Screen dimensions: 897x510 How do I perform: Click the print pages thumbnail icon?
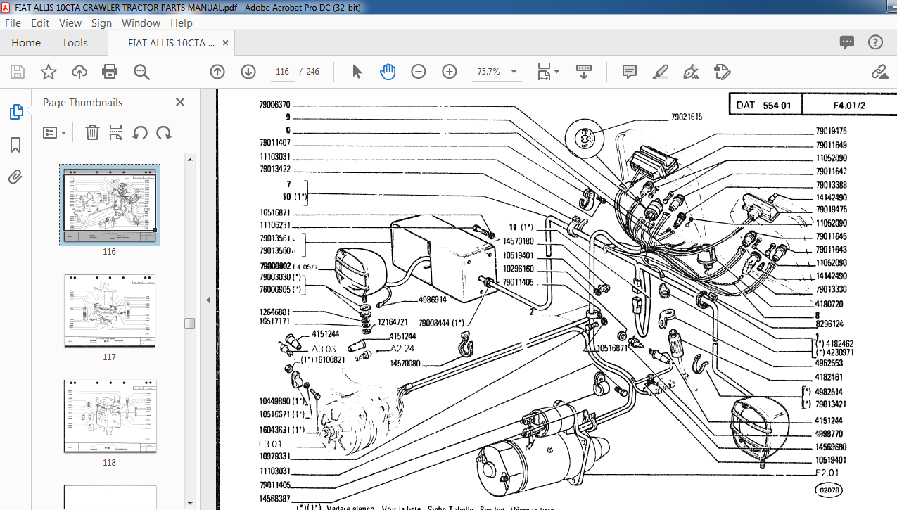pos(116,132)
